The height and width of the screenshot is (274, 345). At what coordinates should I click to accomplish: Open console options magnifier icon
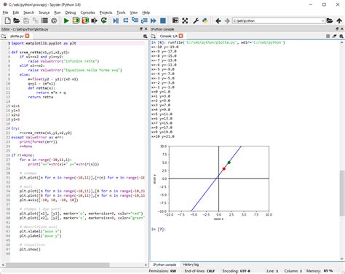click(341, 36)
